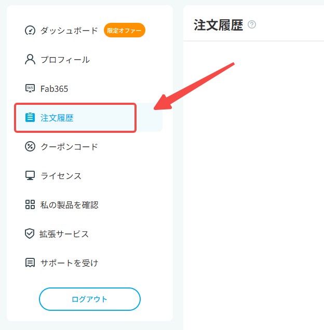Image resolution: width=324 pixels, height=330 pixels.
Task: Click the profile person icon
Action: 30,60
